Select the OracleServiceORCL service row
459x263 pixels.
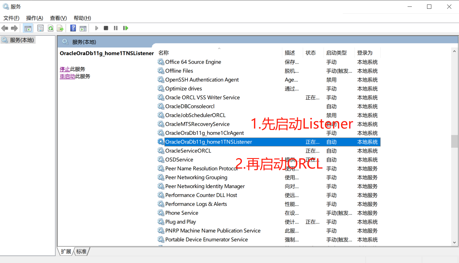pos(188,151)
